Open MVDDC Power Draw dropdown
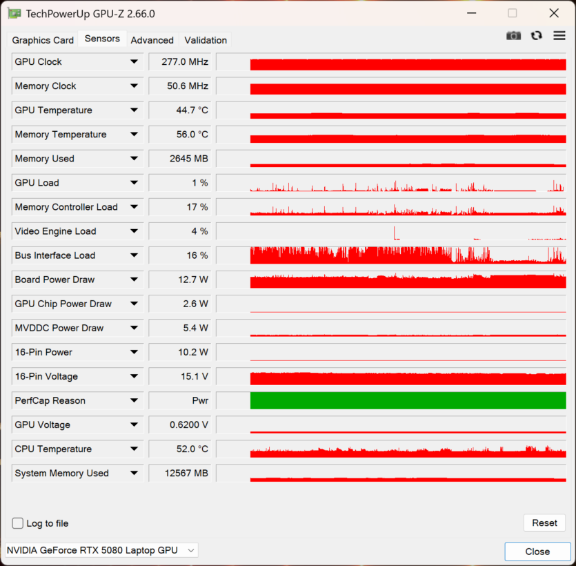 (x=134, y=328)
